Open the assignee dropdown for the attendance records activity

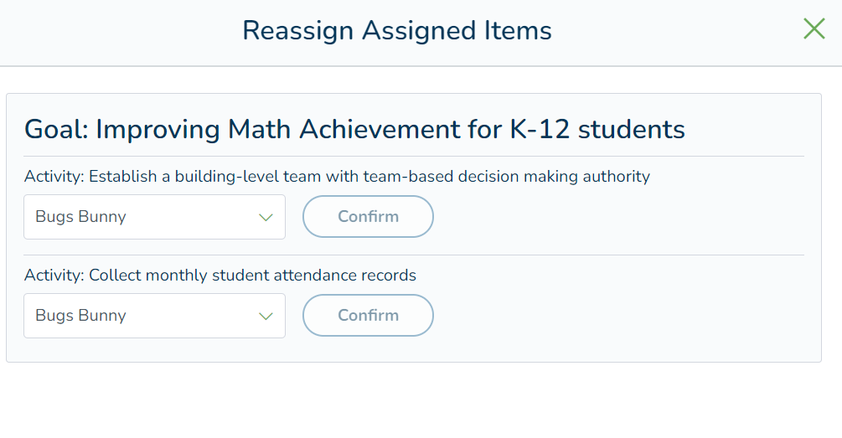pos(154,317)
